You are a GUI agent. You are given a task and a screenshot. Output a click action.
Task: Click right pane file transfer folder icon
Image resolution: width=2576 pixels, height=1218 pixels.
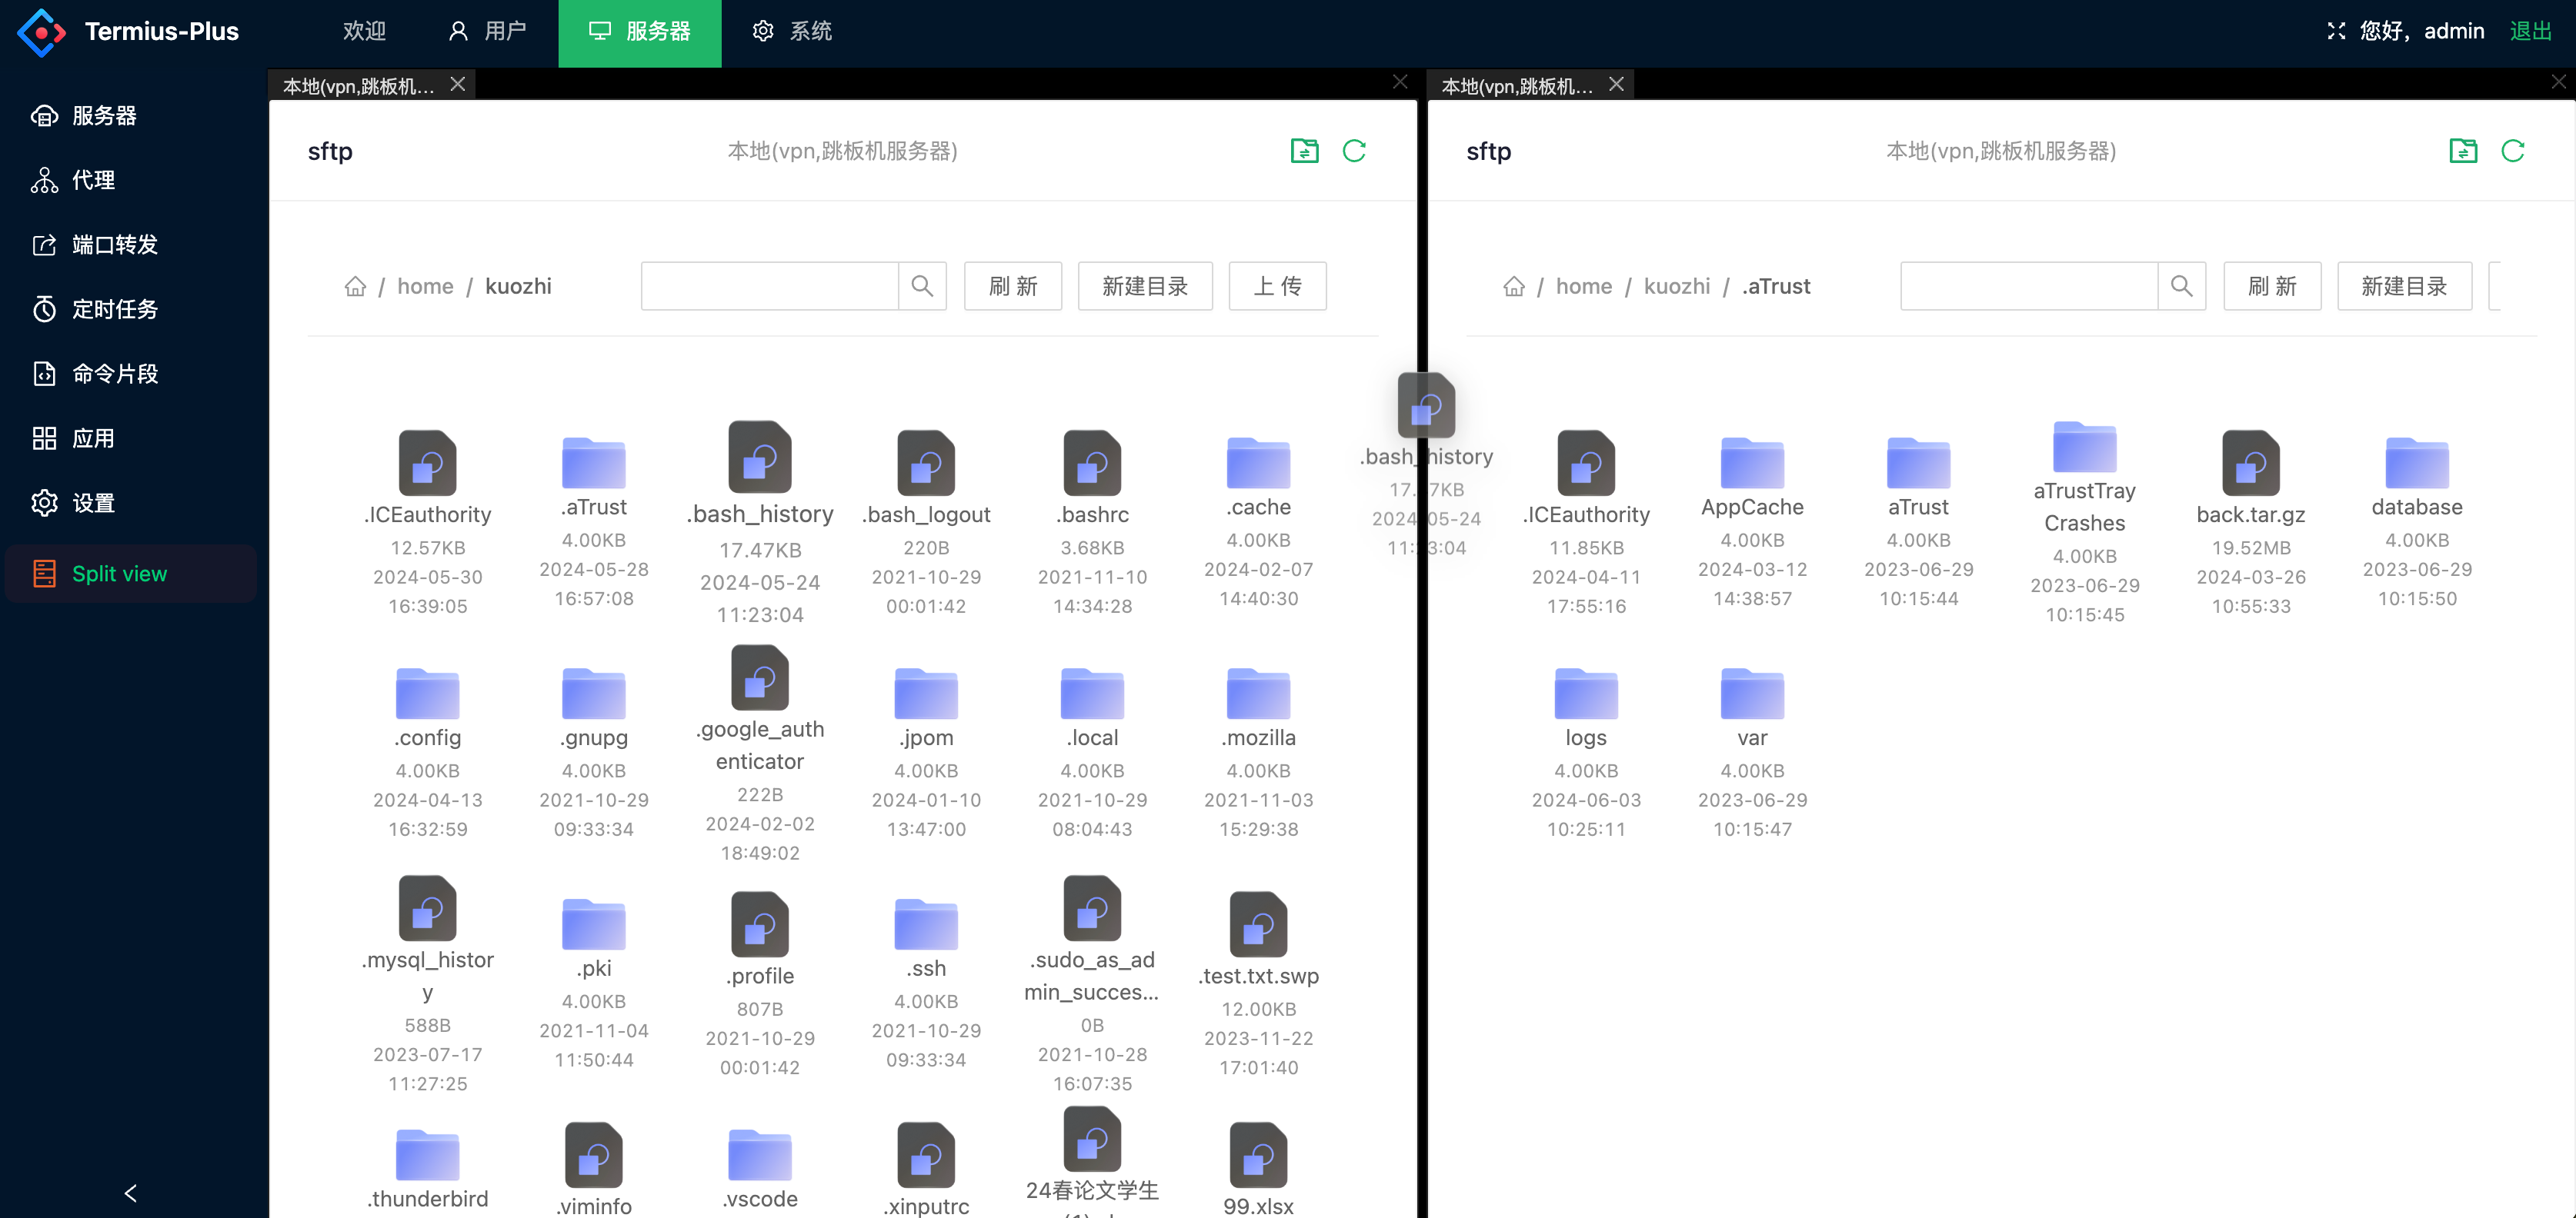point(2463,151)
